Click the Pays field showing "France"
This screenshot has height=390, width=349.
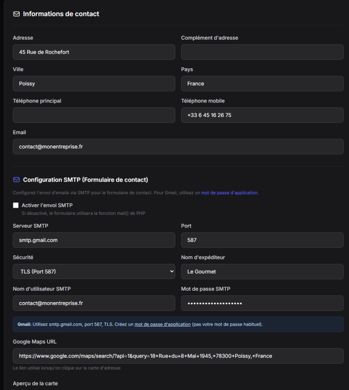tap(262, 83)
